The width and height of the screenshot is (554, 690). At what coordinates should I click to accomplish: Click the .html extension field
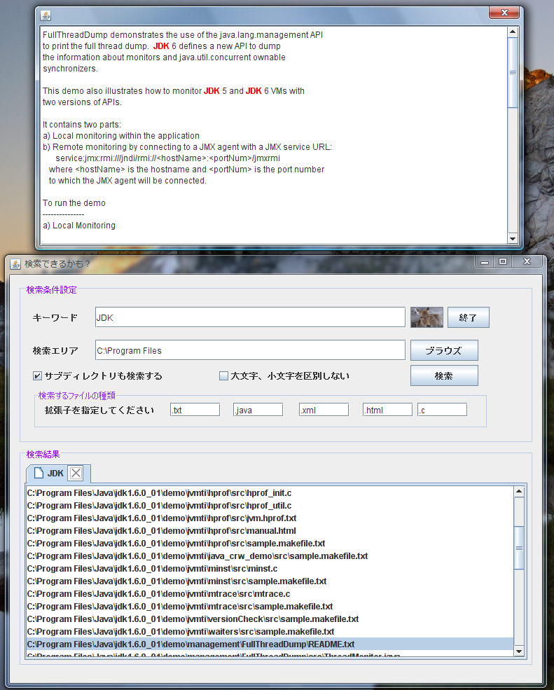[387, 410]
